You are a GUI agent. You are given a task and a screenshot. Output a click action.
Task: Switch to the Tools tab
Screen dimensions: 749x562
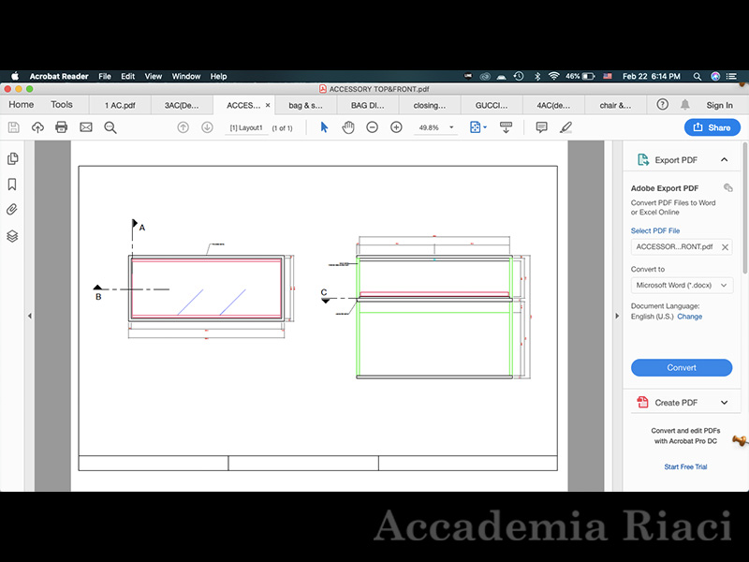tap(62, 105)
